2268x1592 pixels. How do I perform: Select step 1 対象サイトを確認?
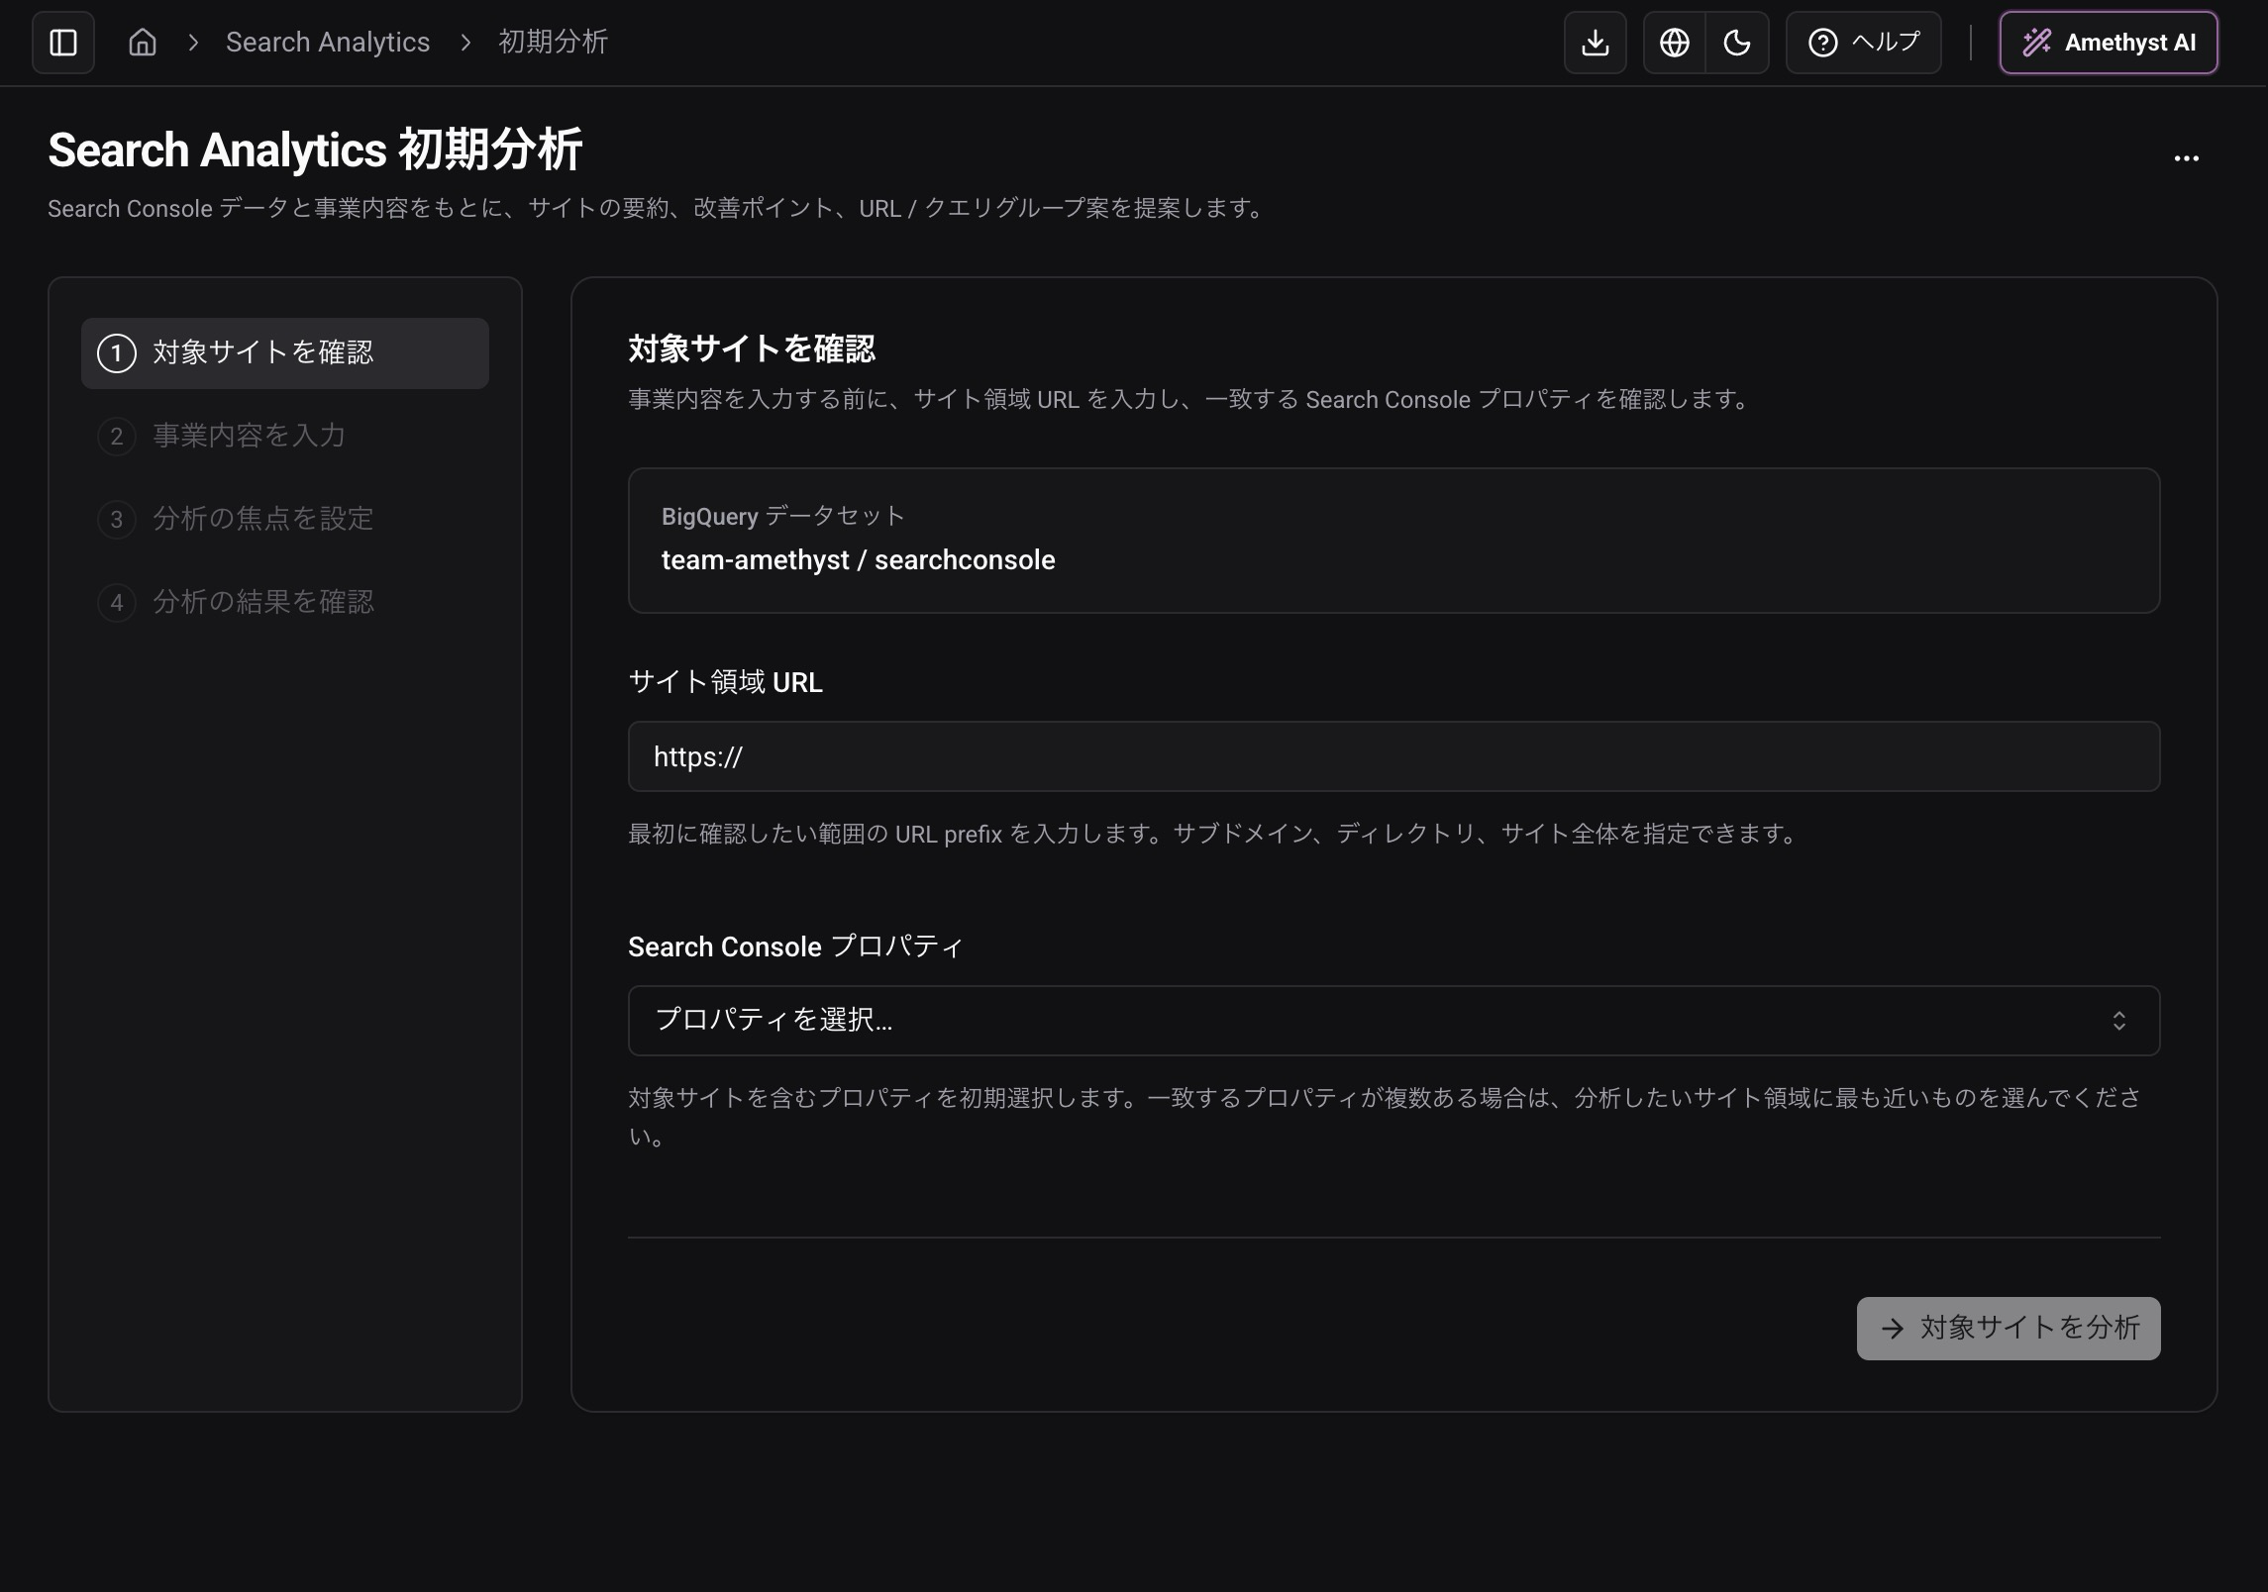click(x=285, y=353)
